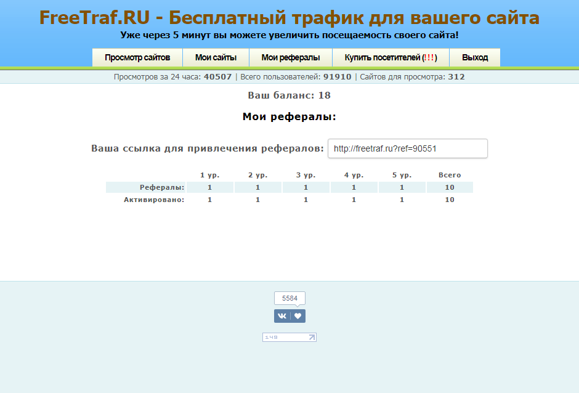The image size is (579, 393).
Task: Click the FreeTraf.RU site title
Action: (289, 17)
